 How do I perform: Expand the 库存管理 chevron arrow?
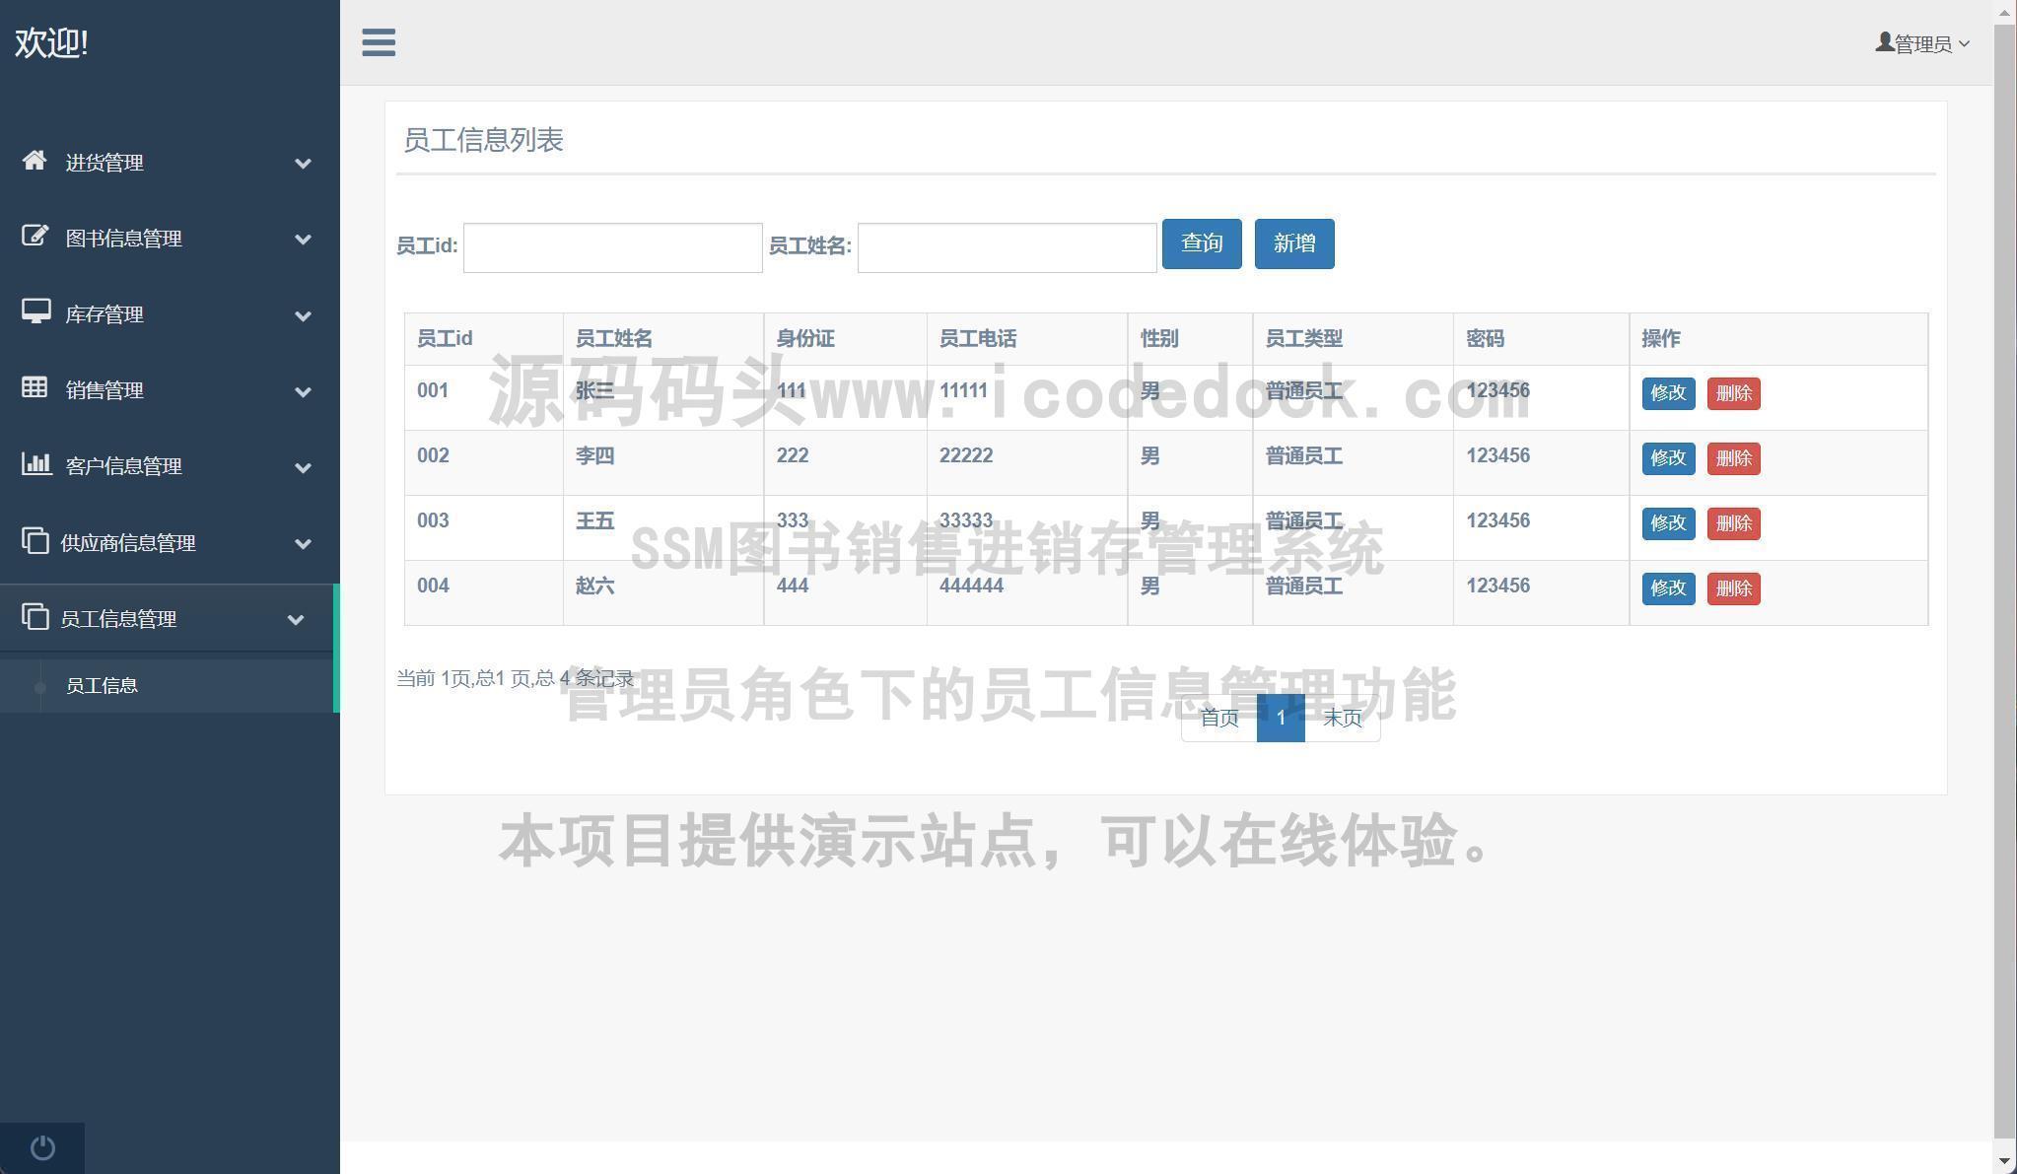pos(303,315)
